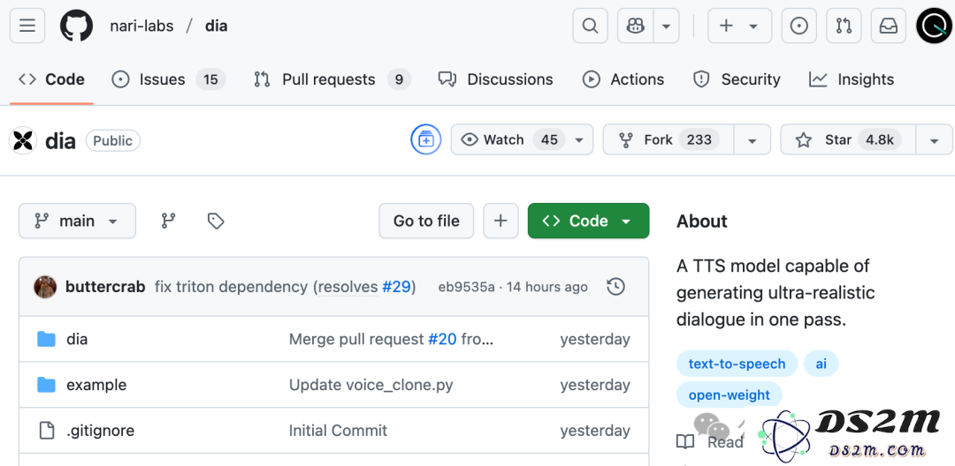This screenshot has width=955, height=466.
Task: Open pull requests icon in header
Action: 844,26
